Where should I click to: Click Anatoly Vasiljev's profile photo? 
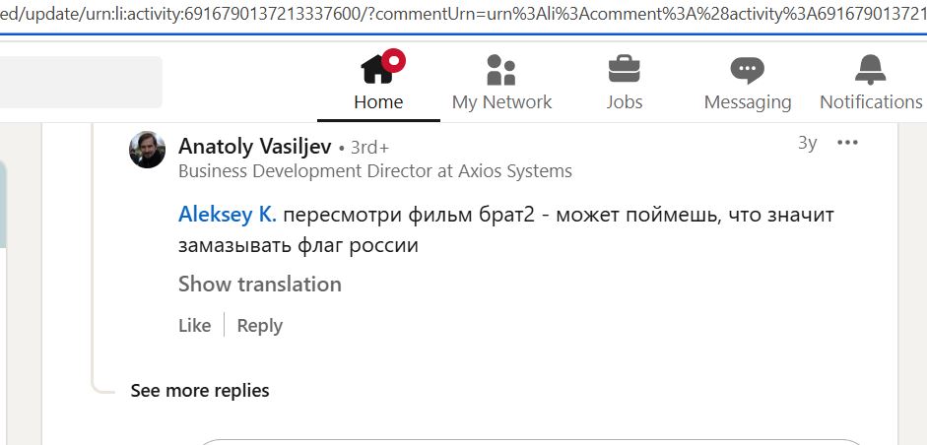(x=147, y=150)
